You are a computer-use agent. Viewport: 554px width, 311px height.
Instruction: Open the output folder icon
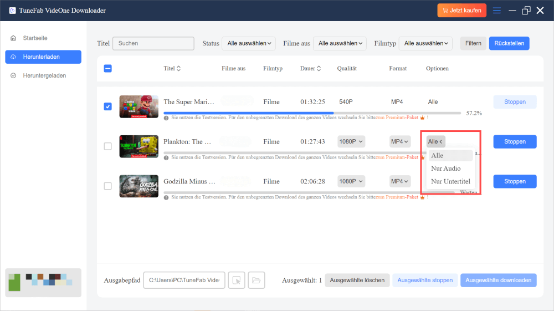pos(256,281)
